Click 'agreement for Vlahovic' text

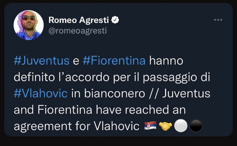click(77, 126)
